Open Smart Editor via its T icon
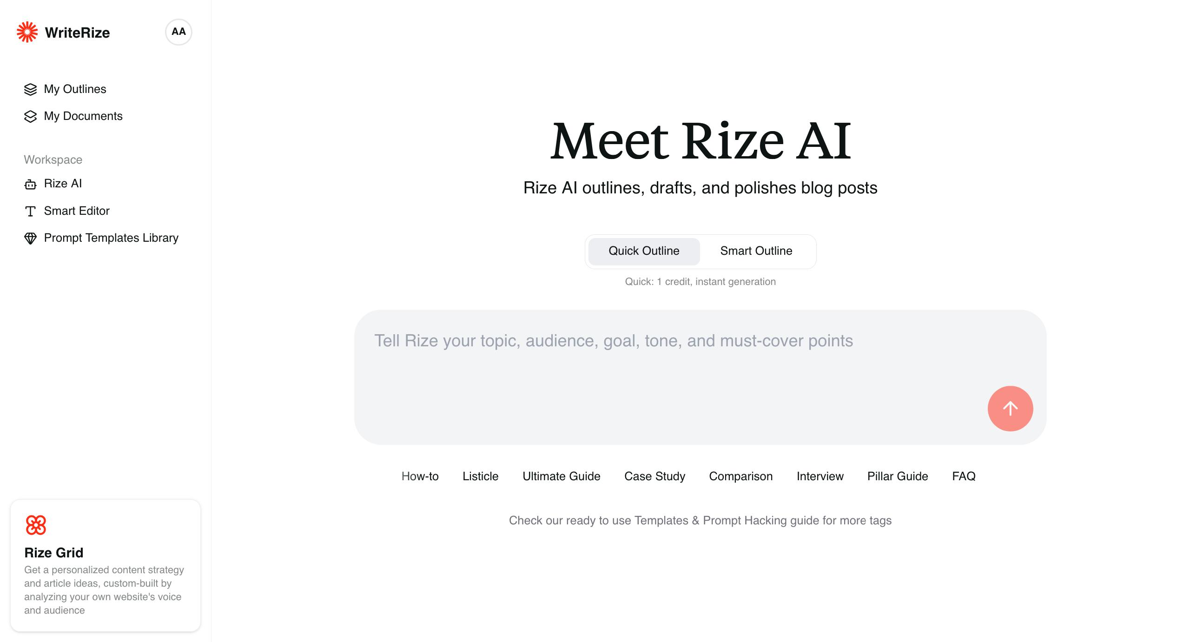1190x642 pixels. (x=30, y=212)
